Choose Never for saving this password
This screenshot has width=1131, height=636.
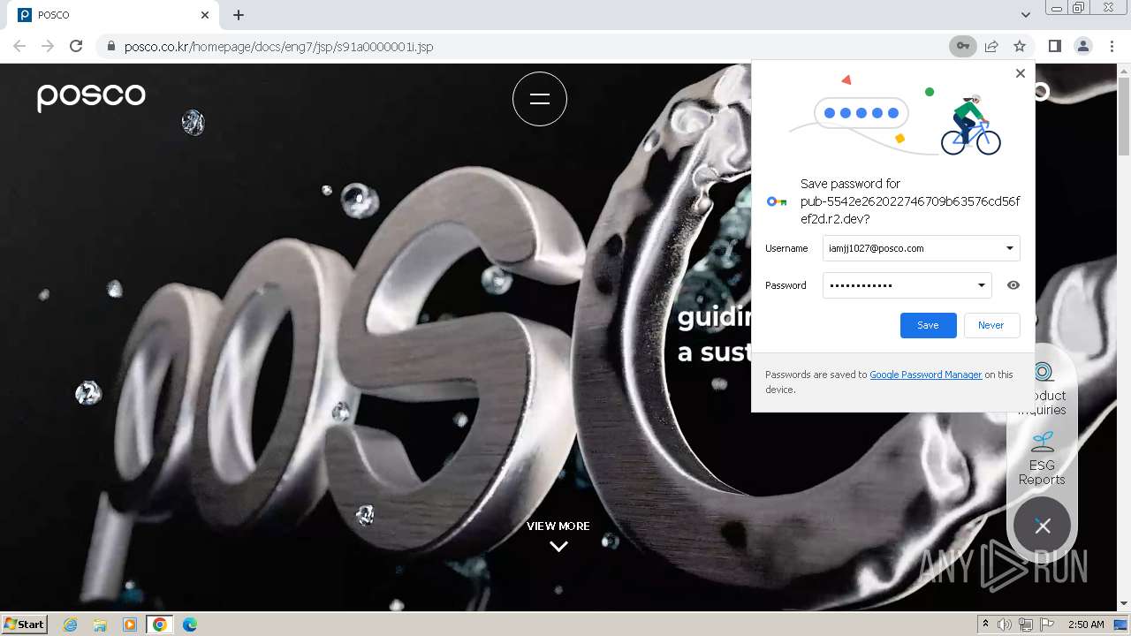coord(991,325)
